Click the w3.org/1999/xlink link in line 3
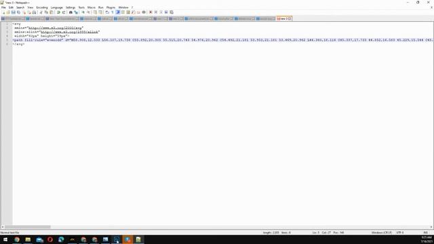434x244 pixels. click(x=69, y=32)
